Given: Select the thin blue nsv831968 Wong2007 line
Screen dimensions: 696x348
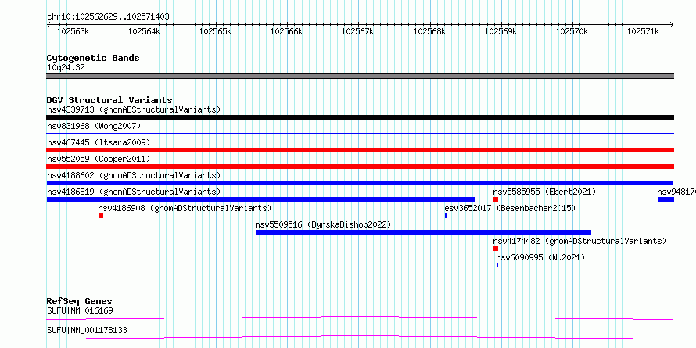Looking at the screenshot, I should coord(360,133).
